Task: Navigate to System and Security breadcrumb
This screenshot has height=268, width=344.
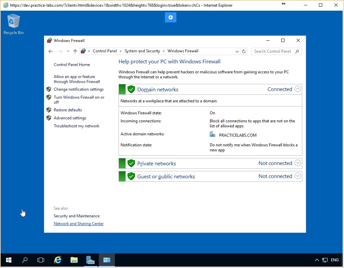Action: click(x=142, y=51)
